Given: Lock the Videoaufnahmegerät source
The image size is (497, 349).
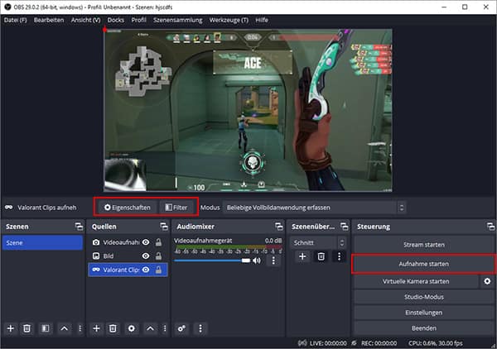Looking at the screenshot, I should click(x=158, y=242).
